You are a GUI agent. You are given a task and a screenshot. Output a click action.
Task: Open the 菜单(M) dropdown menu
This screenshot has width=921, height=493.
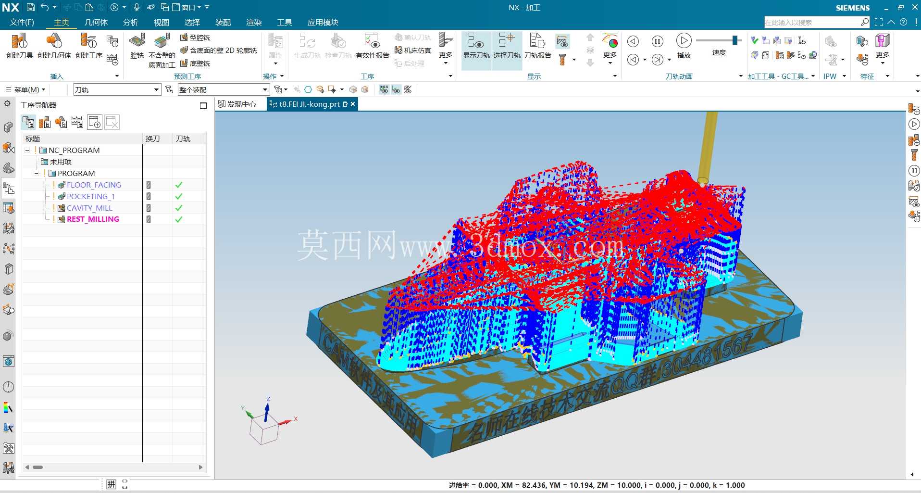pos(25,89)
